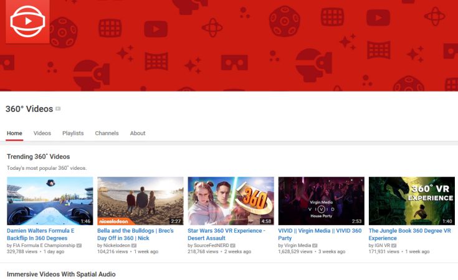Click the 1:46 duration badge
This screenshot has width=458, height=280.
coord(85,221)
